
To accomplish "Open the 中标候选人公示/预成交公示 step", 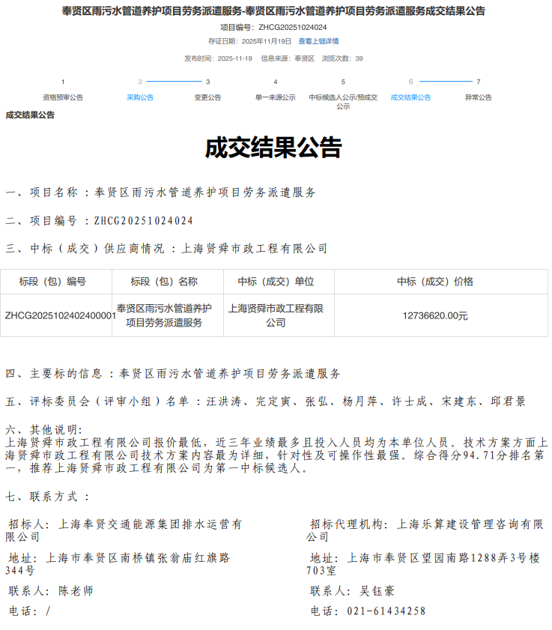I will click(343, 101).
